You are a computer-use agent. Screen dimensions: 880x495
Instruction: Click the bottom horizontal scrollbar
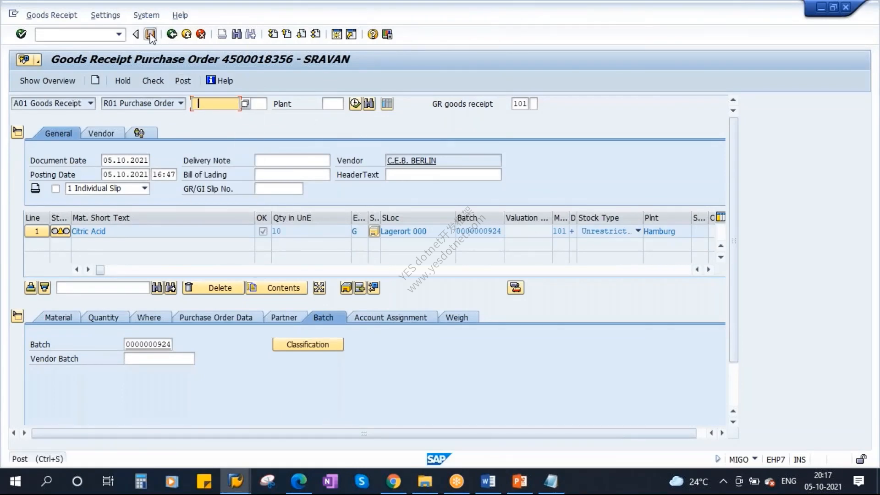click(x=364, y=433)
